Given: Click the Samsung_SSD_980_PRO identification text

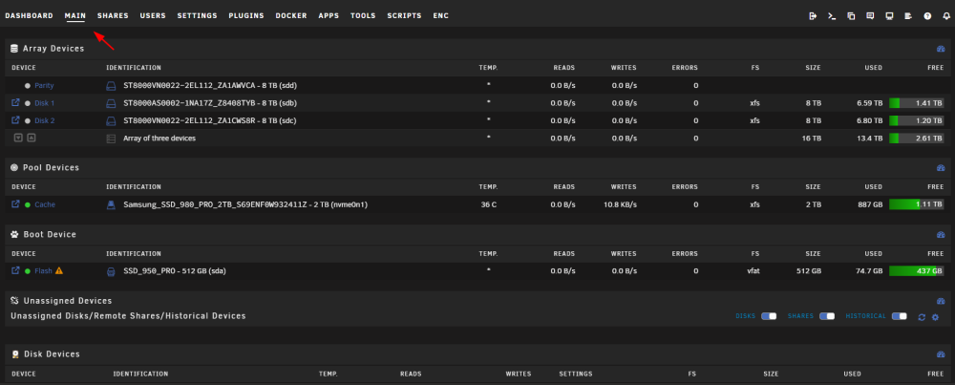Looking at the screenshot, I should [244, 204].
